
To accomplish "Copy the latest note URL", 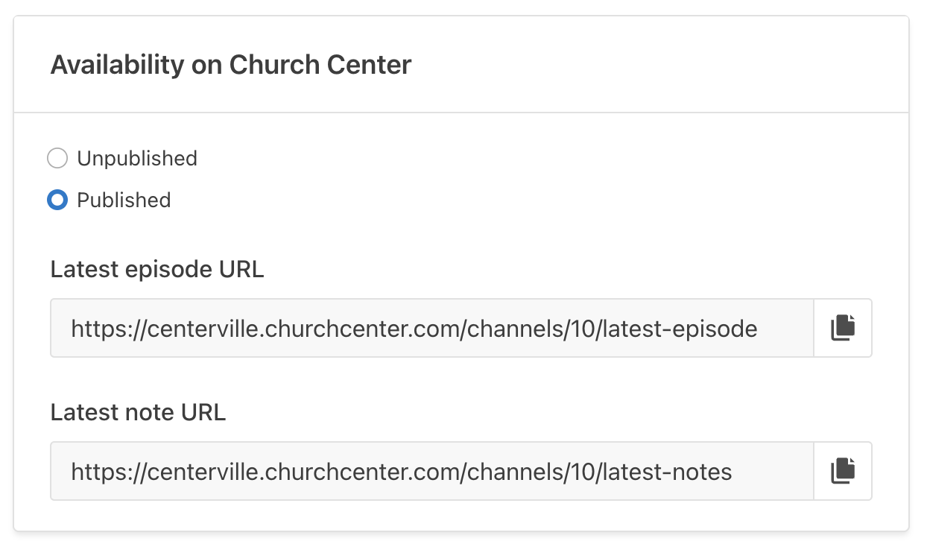I will [x=843, y=471].
